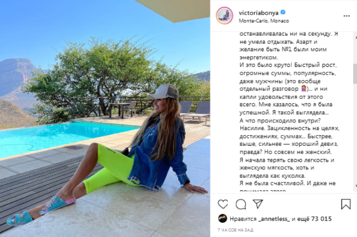Click the scrollbar track below the thumb
The height and width of the screenshot is (237, 357).
[x=355, y=134]
